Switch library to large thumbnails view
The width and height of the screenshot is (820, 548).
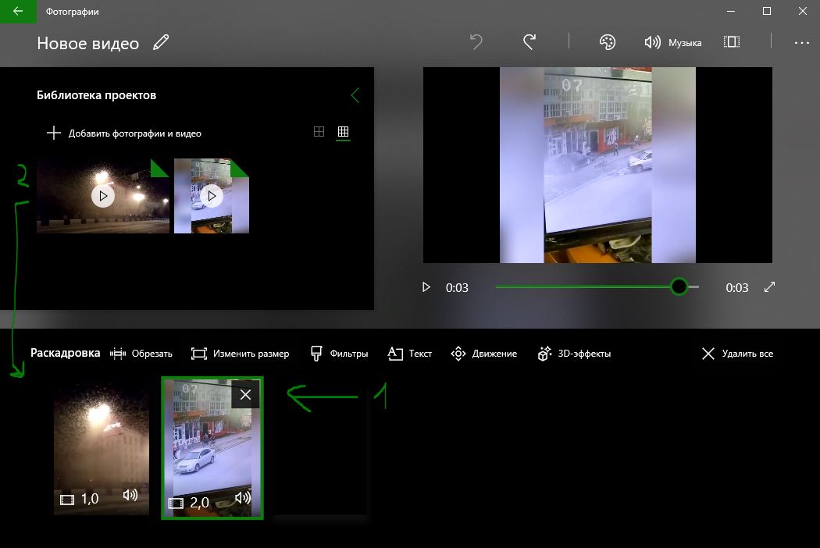click(319, 132)
